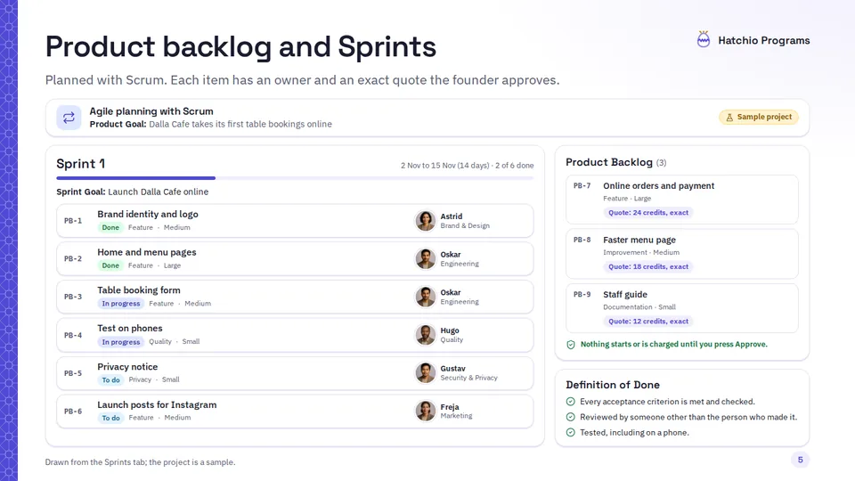Click Freja's Marketing role label

point(456,416)
